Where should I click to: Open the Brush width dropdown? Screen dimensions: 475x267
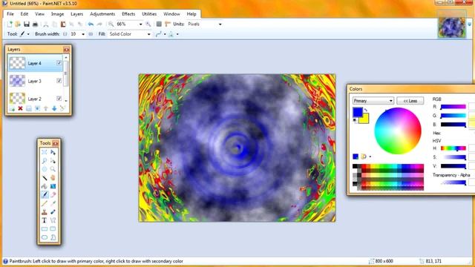tap(83, 34)
